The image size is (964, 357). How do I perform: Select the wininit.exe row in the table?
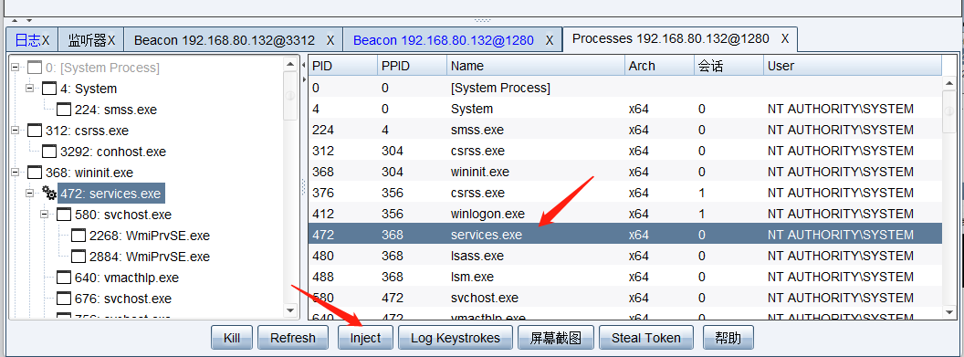(624, 172)
